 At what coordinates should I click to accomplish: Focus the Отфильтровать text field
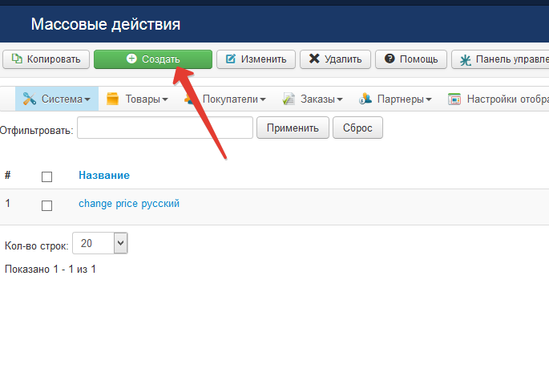pos(165,128)
